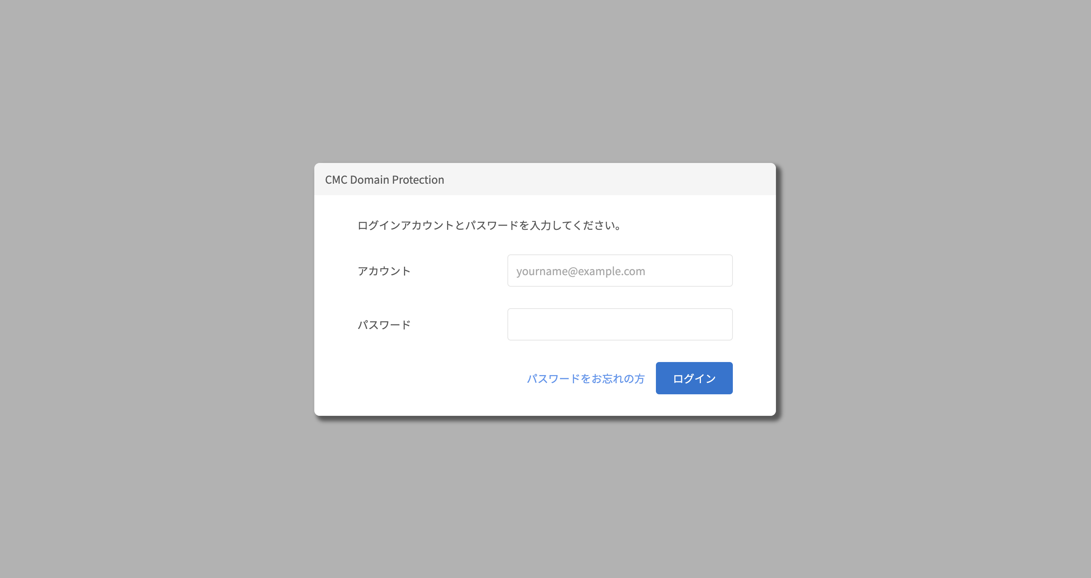Focus the パスワード input field

(x=620, y=324)
